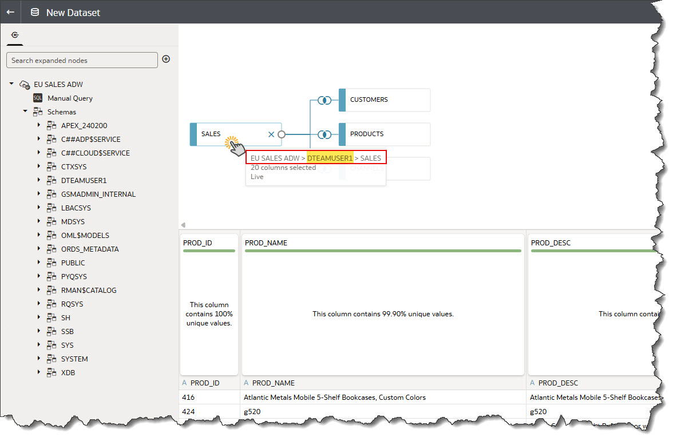Expand the APEX_240200 schema

(x=39, y=125)
